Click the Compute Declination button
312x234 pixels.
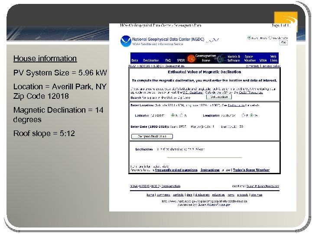tap(152, 136)
